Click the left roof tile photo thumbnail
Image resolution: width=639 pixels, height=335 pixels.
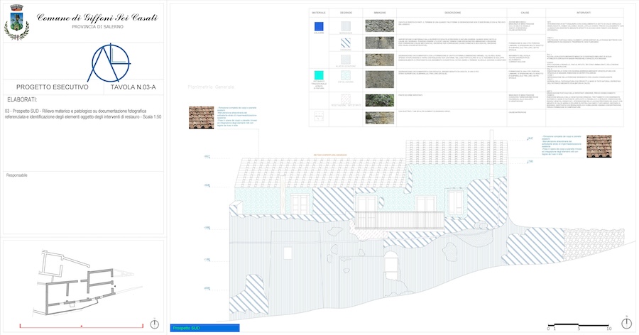(x=201, y=117)
